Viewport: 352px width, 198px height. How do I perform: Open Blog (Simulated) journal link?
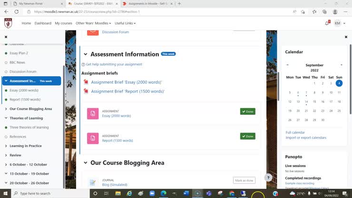pyautogui.click(x=115, y=185)
